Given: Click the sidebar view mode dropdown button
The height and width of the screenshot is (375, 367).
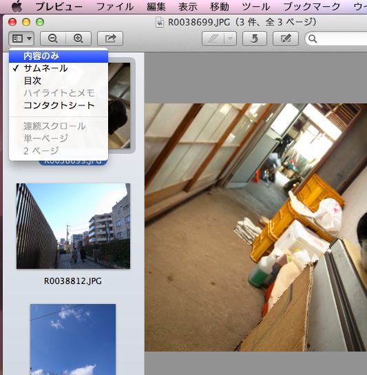Looking at the screenshot, I should [21, 39].
